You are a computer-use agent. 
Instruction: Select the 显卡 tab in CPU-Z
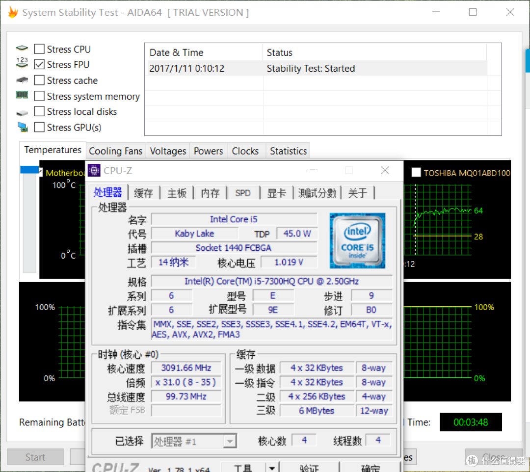[276, 193]
